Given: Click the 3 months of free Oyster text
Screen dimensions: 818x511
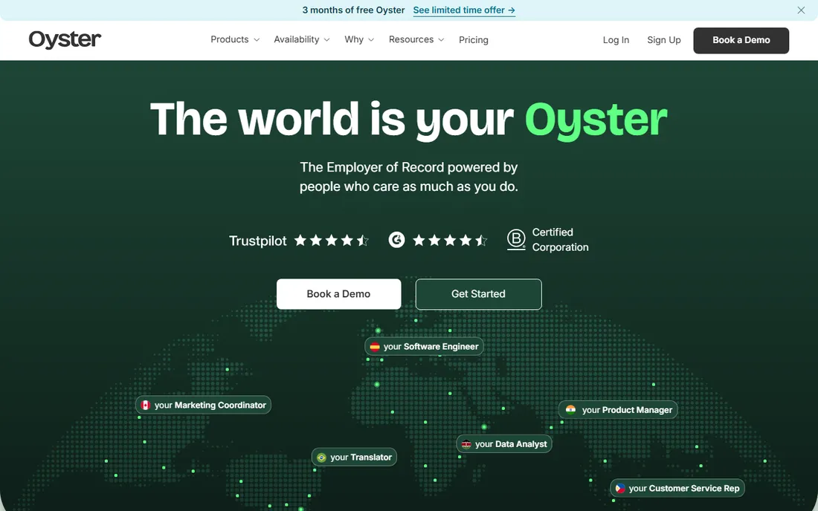Looking at the screenshot, I should [353, 10].
